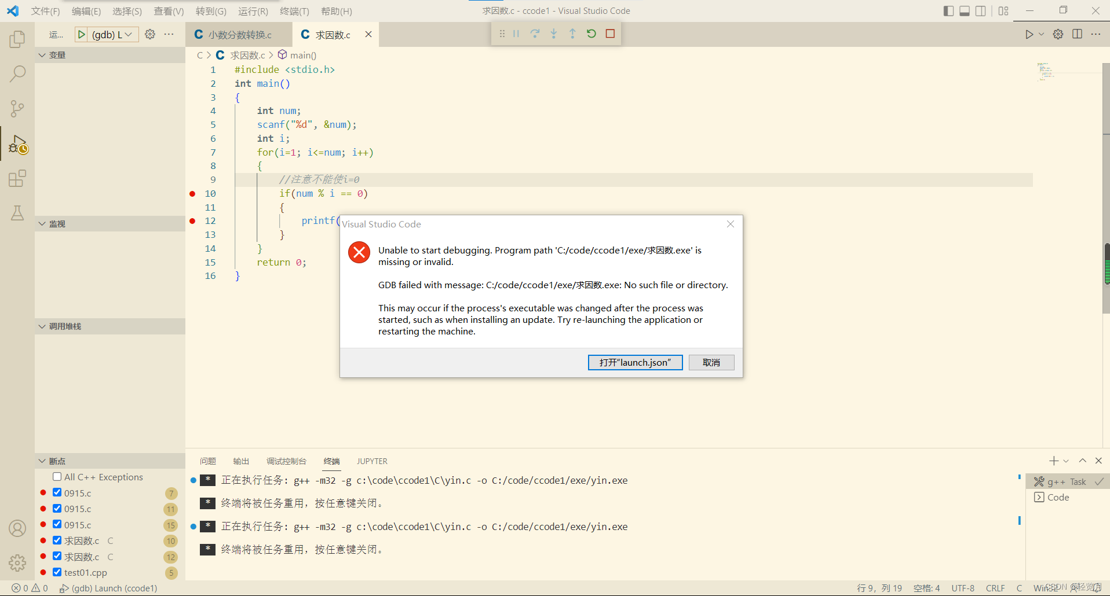Customize layout icon in title bar
The width and height of the screenshot is (1110, 596).
(x=1004, y=11)
